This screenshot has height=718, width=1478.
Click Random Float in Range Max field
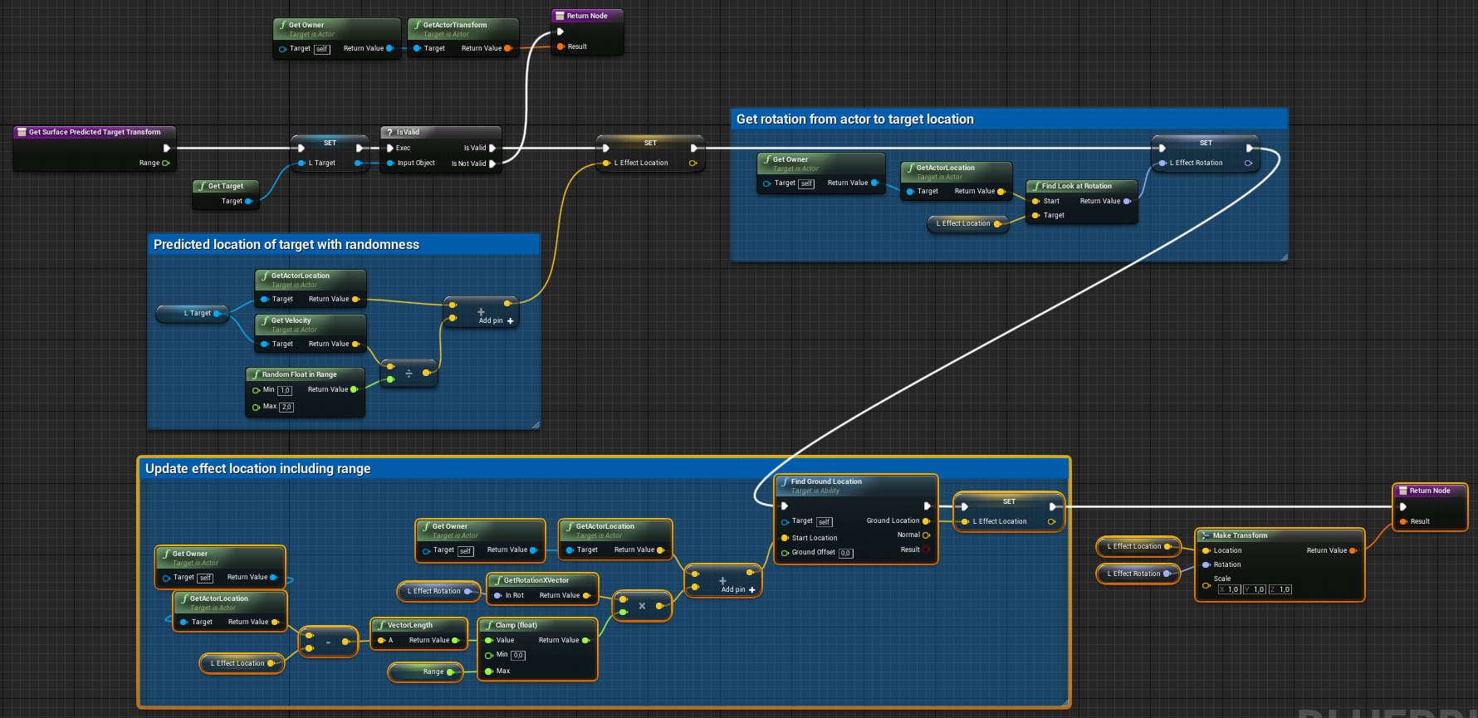286,408
